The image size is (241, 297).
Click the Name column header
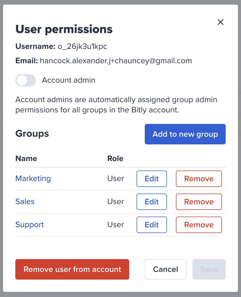[x=26, y=158]
